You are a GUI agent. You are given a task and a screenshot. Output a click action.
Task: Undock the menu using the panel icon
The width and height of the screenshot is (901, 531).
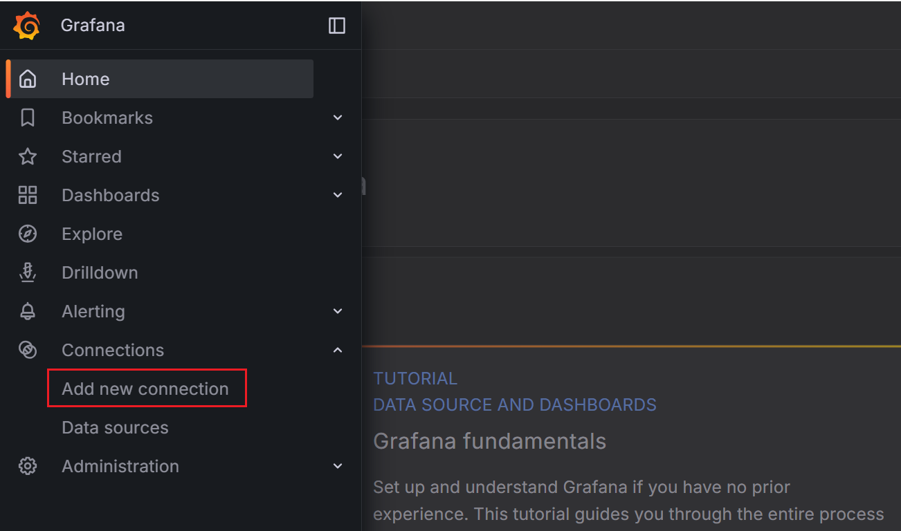point(337,26)
